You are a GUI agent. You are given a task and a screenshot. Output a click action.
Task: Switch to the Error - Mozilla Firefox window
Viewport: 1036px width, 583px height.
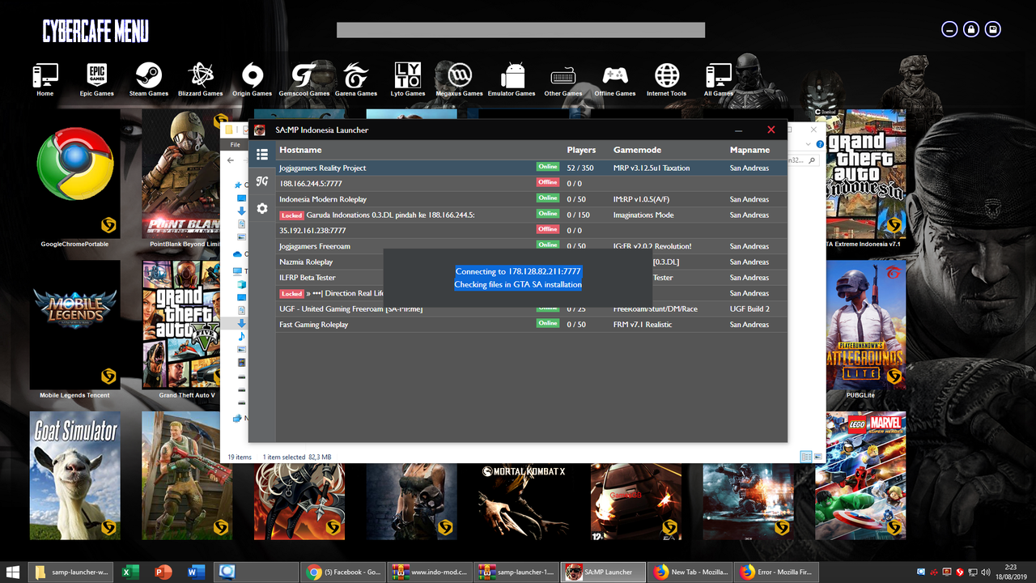pos(777,572)
